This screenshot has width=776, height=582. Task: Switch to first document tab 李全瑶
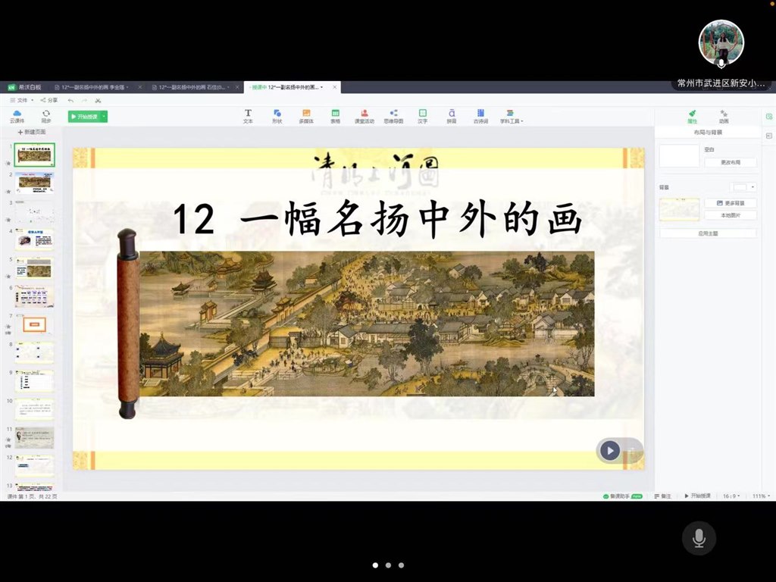click(92, 87)
